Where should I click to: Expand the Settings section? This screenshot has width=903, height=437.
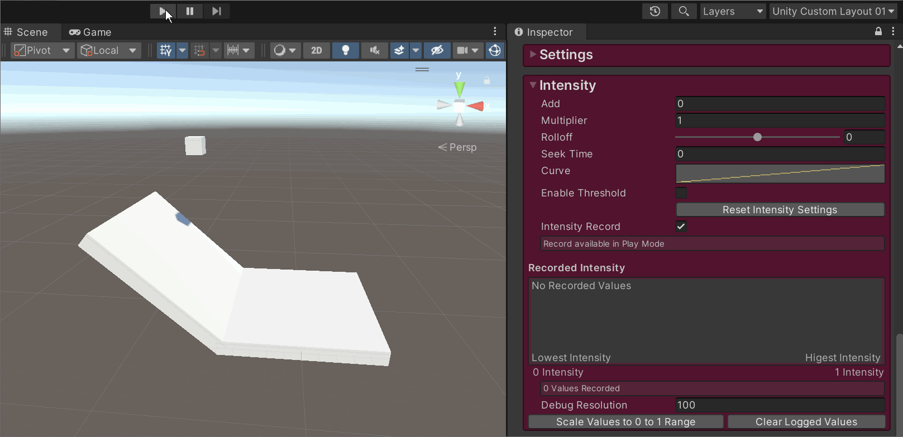[x=533, y=54]
